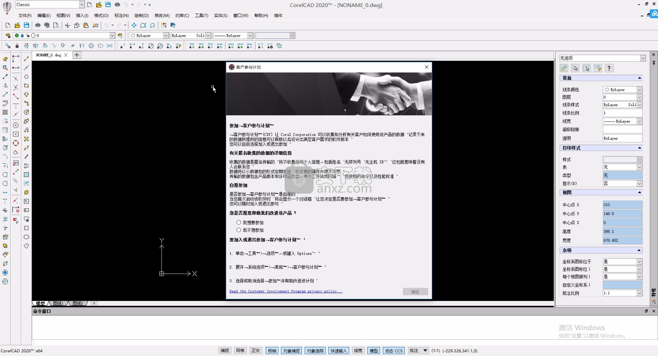Toggle 对象捕捉 in status bar
This screenshot has height=356, width=658.
[292, 351]
